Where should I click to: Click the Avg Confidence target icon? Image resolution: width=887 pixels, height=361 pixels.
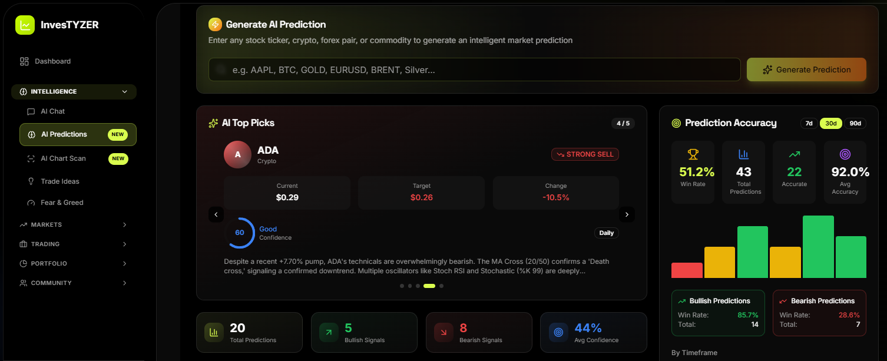[558, 332]
